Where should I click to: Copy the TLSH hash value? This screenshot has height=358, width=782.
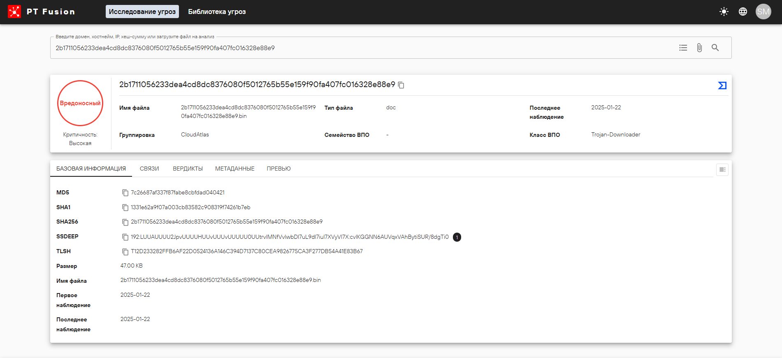(x=125, y=252)
